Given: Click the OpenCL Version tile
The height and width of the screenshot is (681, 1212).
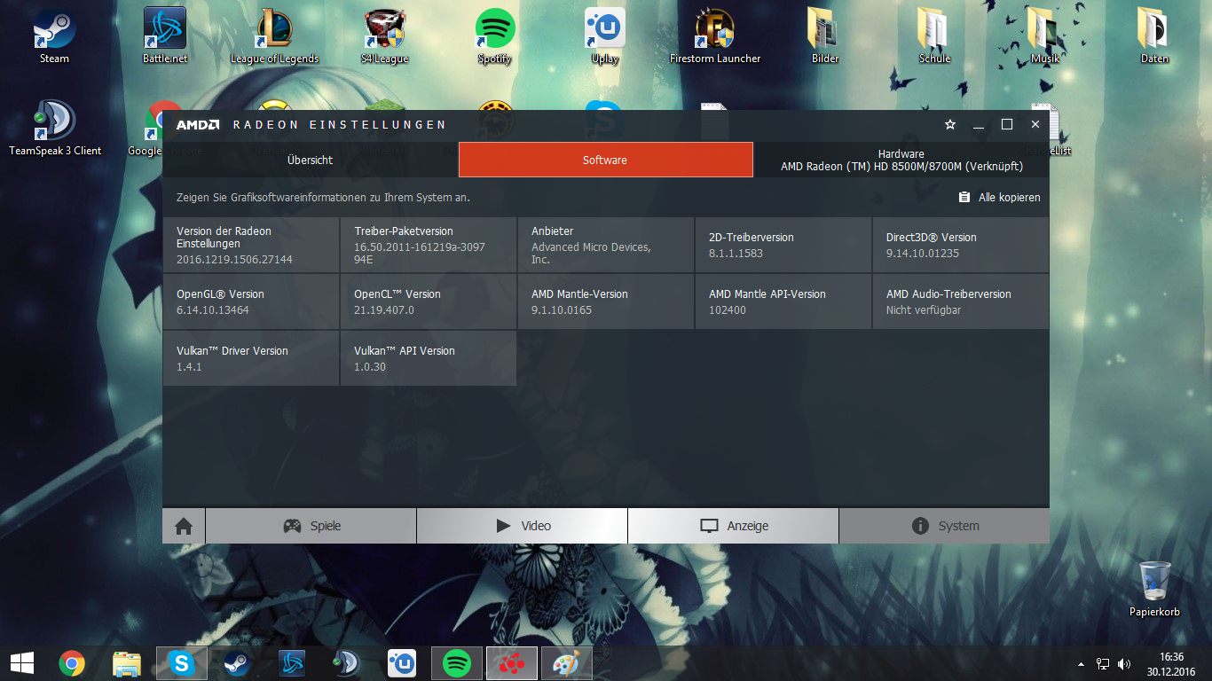Looking at the screenshot, I should 429,301.
